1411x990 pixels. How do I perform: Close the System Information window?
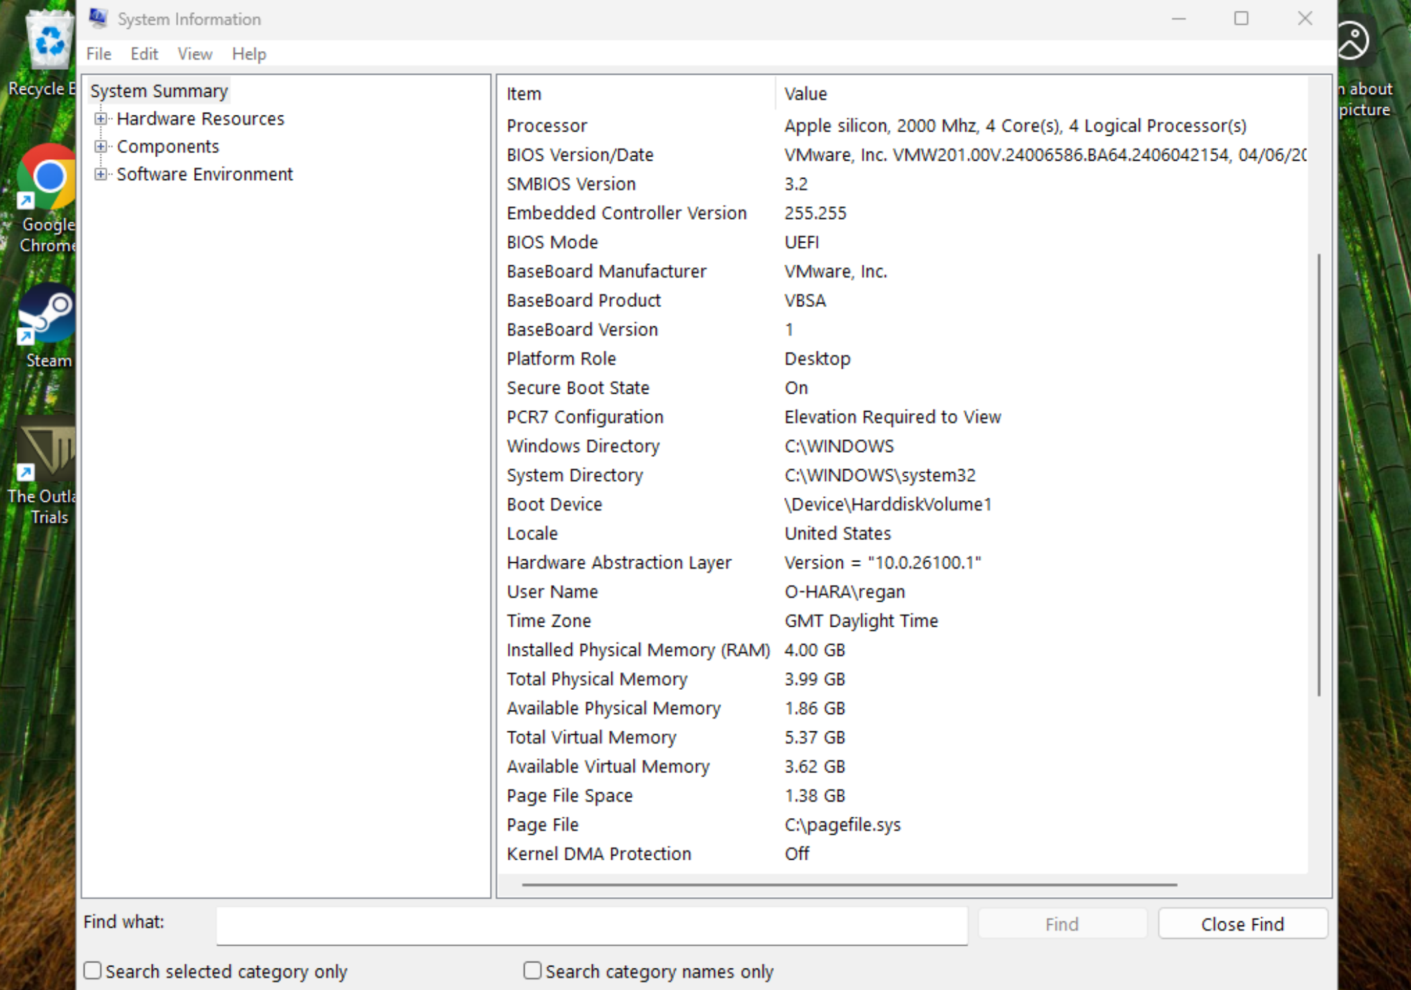click(x=1305, y=18)
